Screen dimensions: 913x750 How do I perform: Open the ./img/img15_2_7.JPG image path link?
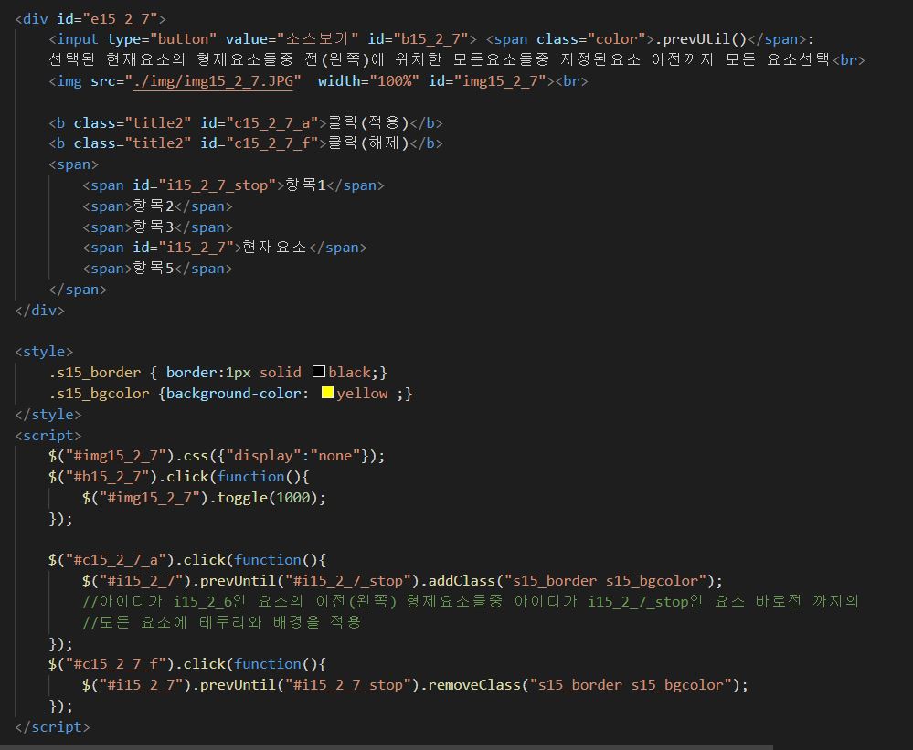[x=213, y=81]
